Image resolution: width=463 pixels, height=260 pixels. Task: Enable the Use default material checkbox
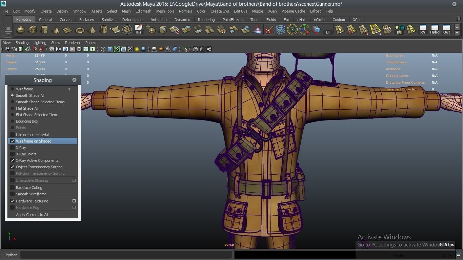(x=12, y=135)
